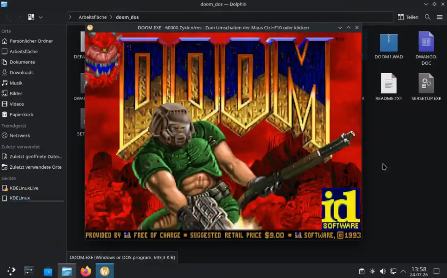This screenshot has width=447, height=278.
Task: Click inside the DOOM game screen
Action: (223, 136)
